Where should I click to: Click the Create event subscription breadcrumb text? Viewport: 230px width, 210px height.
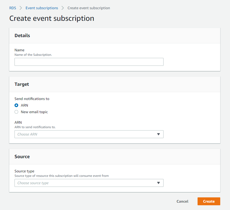pos(89,8)
